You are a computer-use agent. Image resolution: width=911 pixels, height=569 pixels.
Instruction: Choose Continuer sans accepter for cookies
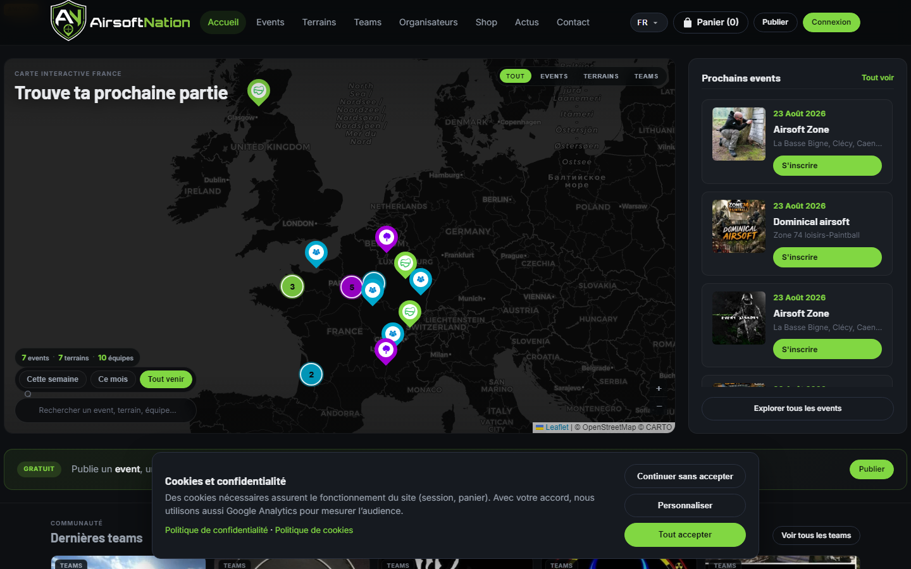click(685, 477)
